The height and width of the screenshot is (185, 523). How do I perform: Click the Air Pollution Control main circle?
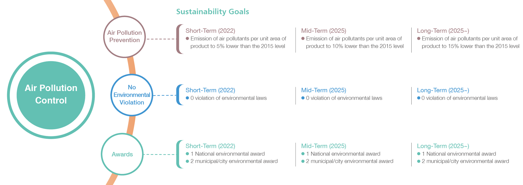click(51, 95)
